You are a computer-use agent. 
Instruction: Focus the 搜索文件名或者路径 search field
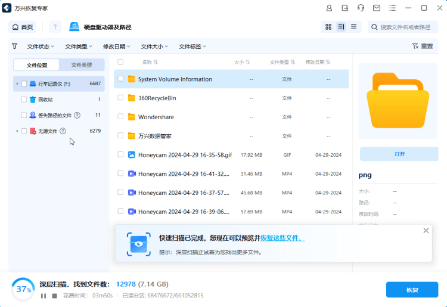(x=403, y=27)
